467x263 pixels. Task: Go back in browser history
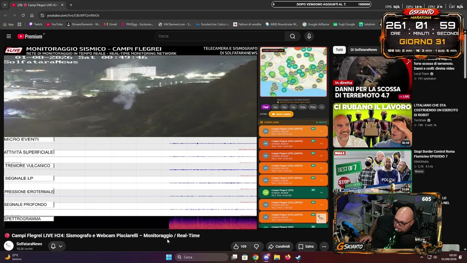click(5, 15)
